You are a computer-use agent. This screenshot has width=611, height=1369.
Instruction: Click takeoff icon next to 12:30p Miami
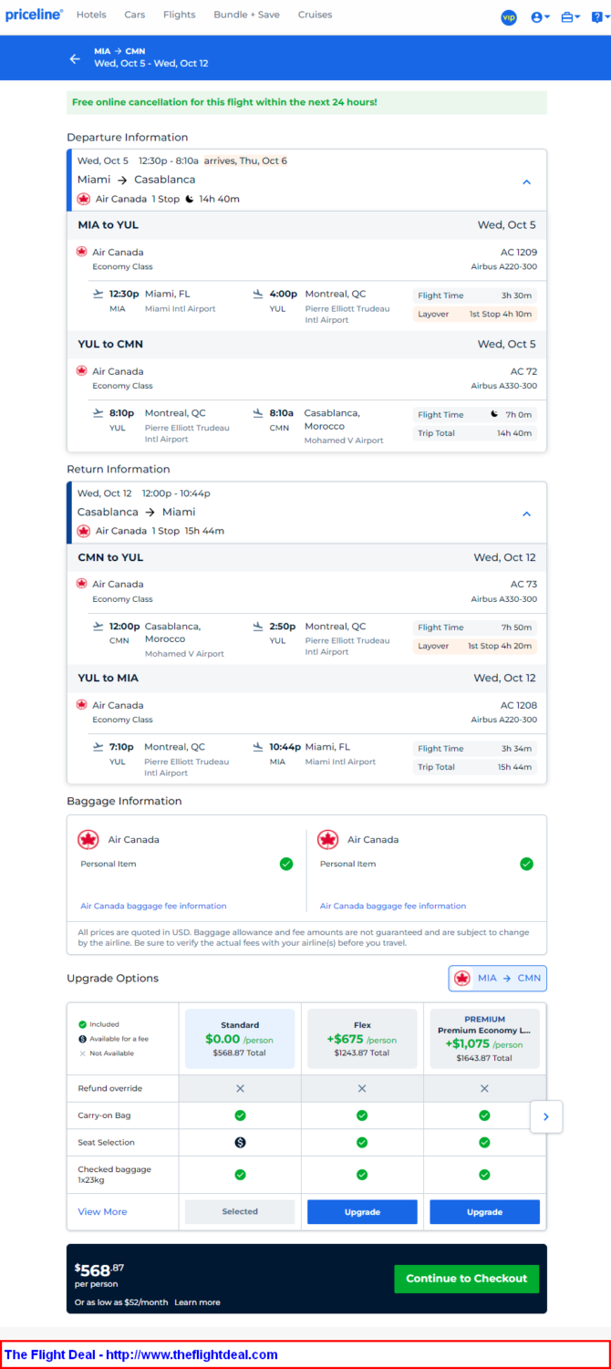(98, 294)
